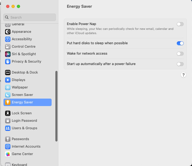Click the Siri & Spotlight colorful icon
The image size is (192, 166).
(8, 54)
